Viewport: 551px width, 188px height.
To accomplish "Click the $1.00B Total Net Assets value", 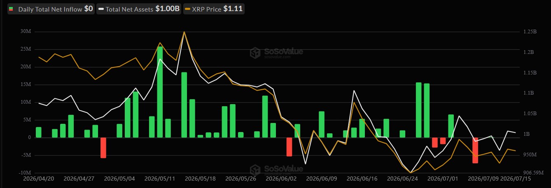I will pos(168,9).
